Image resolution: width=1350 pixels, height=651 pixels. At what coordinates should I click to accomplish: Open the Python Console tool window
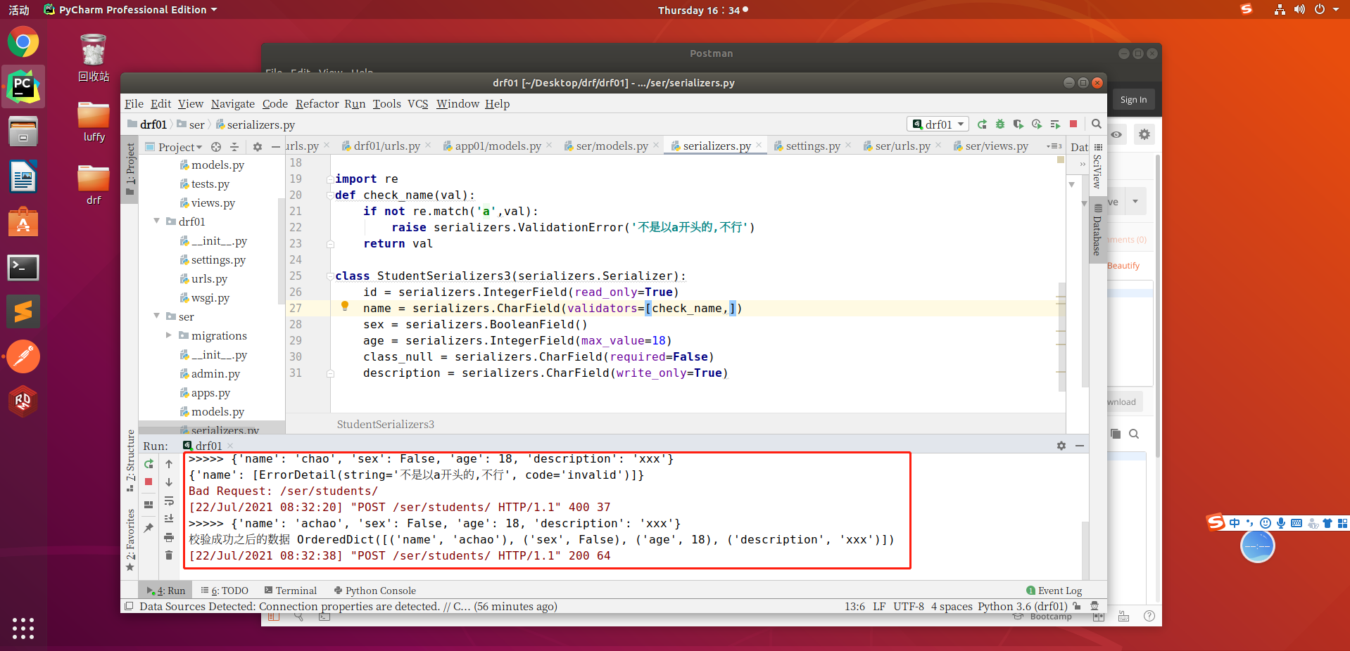375,591
